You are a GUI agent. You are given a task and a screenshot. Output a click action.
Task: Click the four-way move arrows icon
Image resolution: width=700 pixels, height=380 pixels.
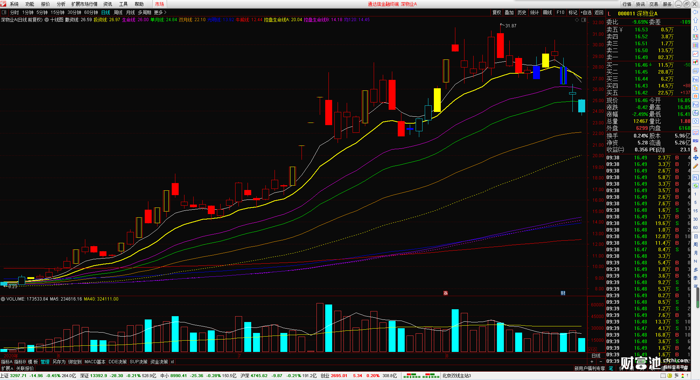click(695, 158)
